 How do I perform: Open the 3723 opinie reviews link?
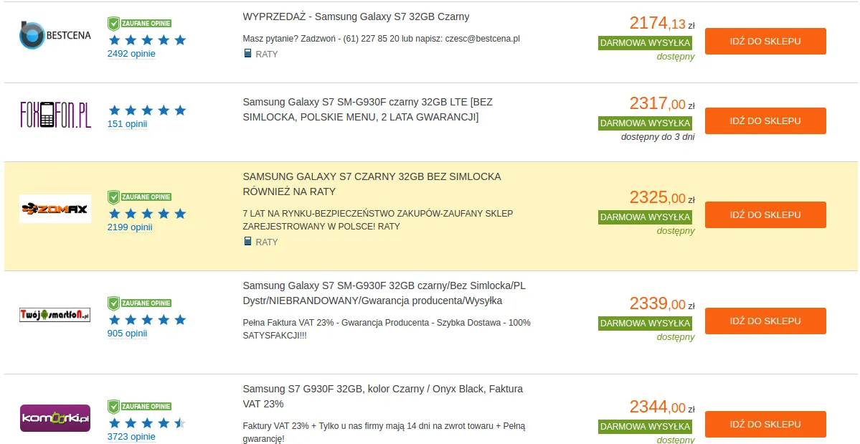pyautogui.click(x=131, y=436)
